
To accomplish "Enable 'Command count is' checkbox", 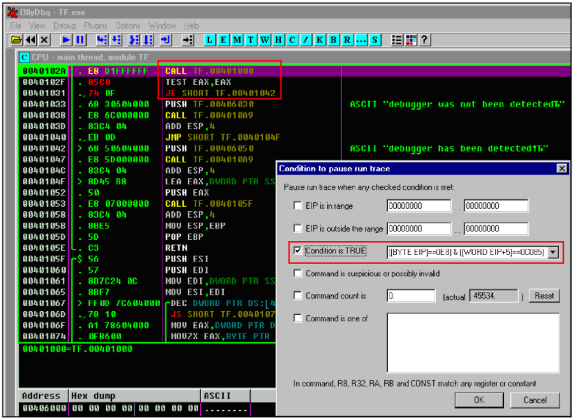I will click(x=298, y=296).
